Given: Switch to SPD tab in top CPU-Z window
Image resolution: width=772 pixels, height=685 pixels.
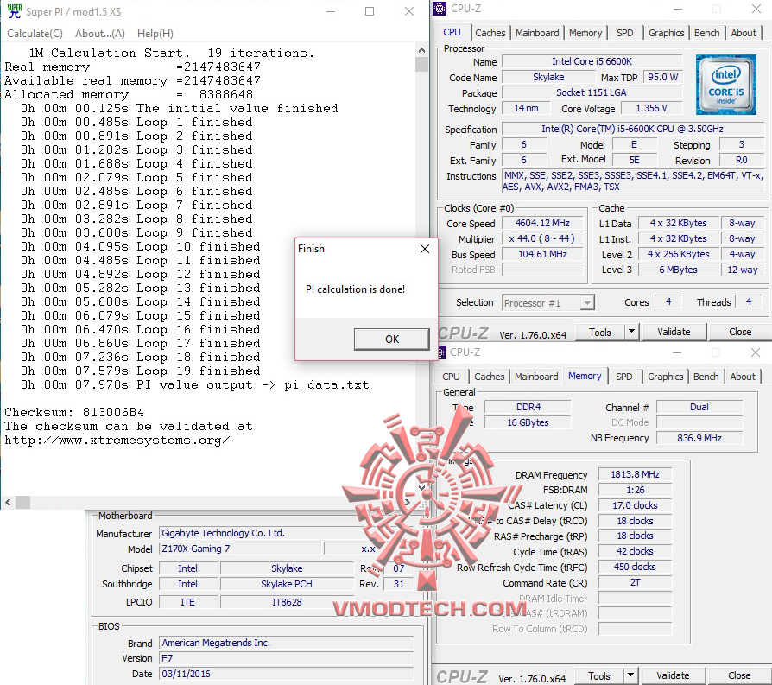Looking at the screenshot, I should pyautogui.click(x=625, y=33).
